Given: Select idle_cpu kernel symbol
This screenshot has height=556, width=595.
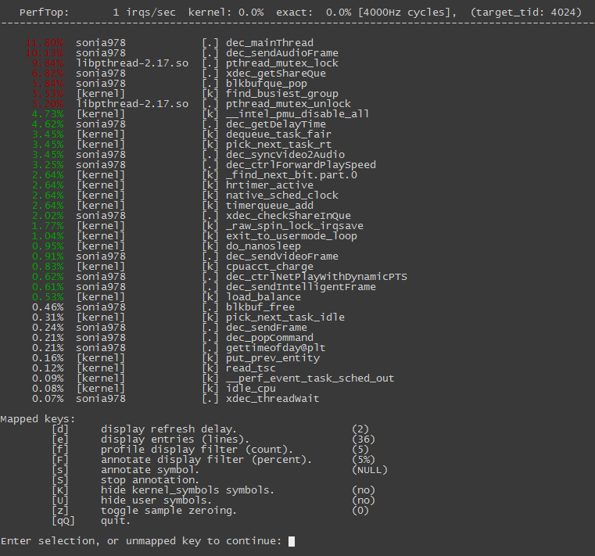Looking at the screenshot, I should coord(251,389).
